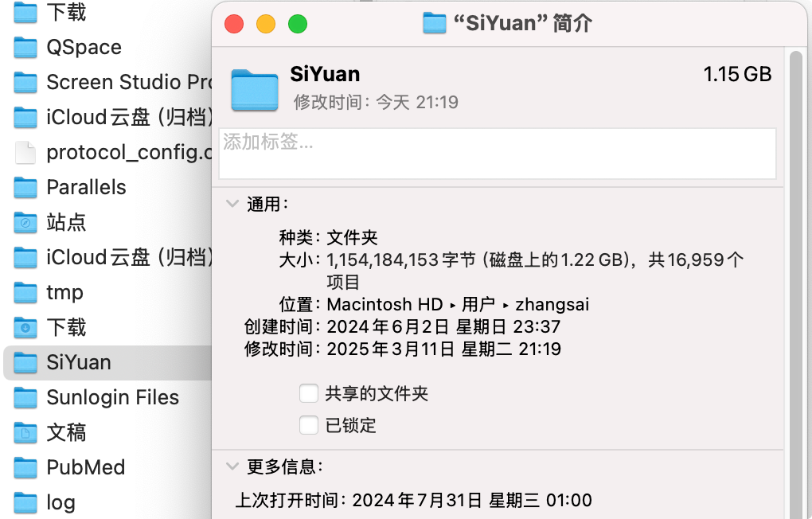
Task: Minimize the SiYuan info window
Action: point(265,24)
